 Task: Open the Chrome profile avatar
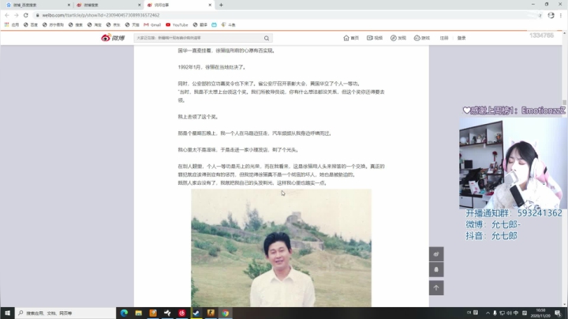[551, 15]
